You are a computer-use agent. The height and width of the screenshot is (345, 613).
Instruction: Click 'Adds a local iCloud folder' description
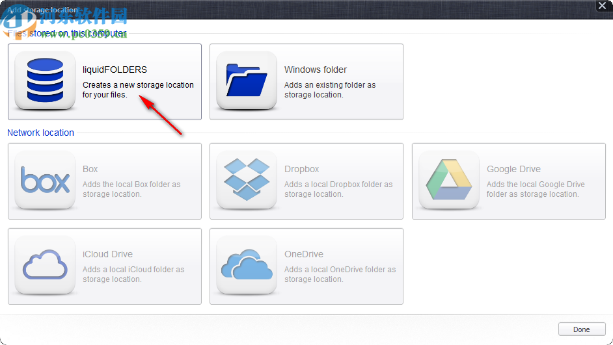tap(133, 274)
